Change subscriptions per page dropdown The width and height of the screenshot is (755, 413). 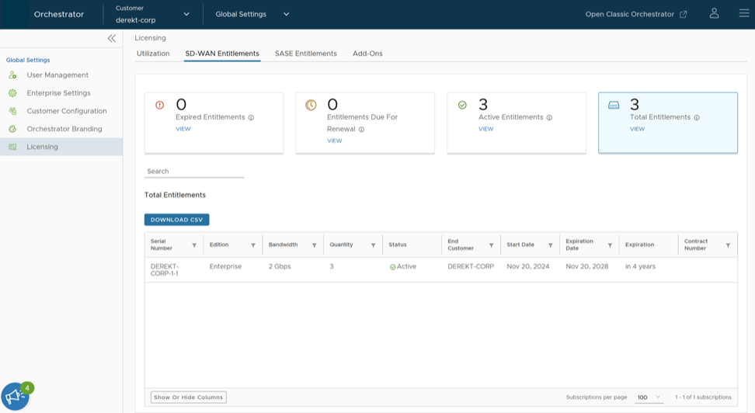point(649,397)
